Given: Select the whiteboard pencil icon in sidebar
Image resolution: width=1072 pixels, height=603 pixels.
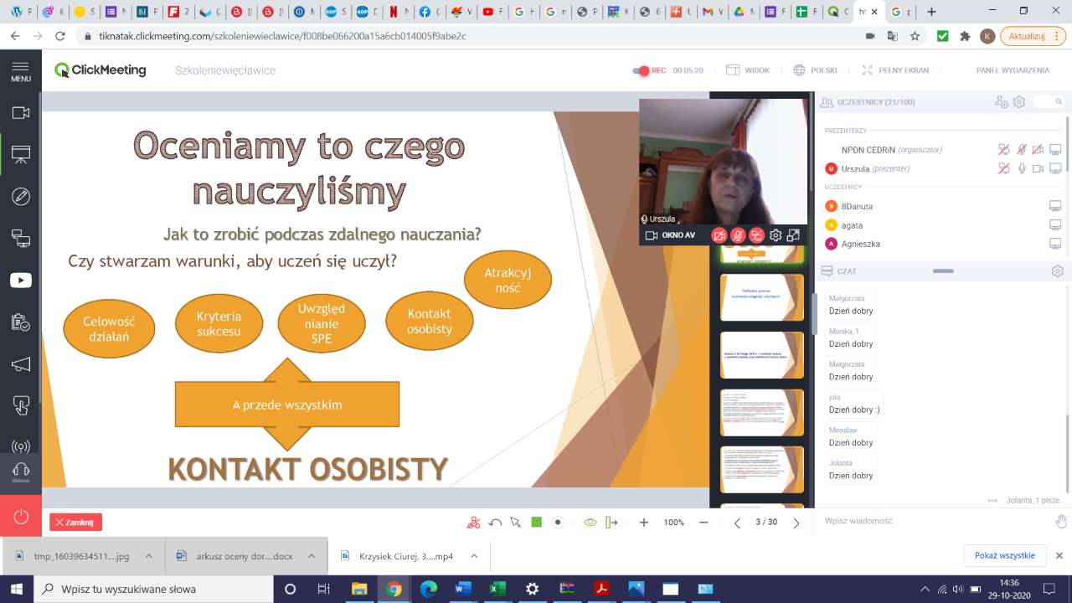Looking at the screenshot, I should (21, 197).
